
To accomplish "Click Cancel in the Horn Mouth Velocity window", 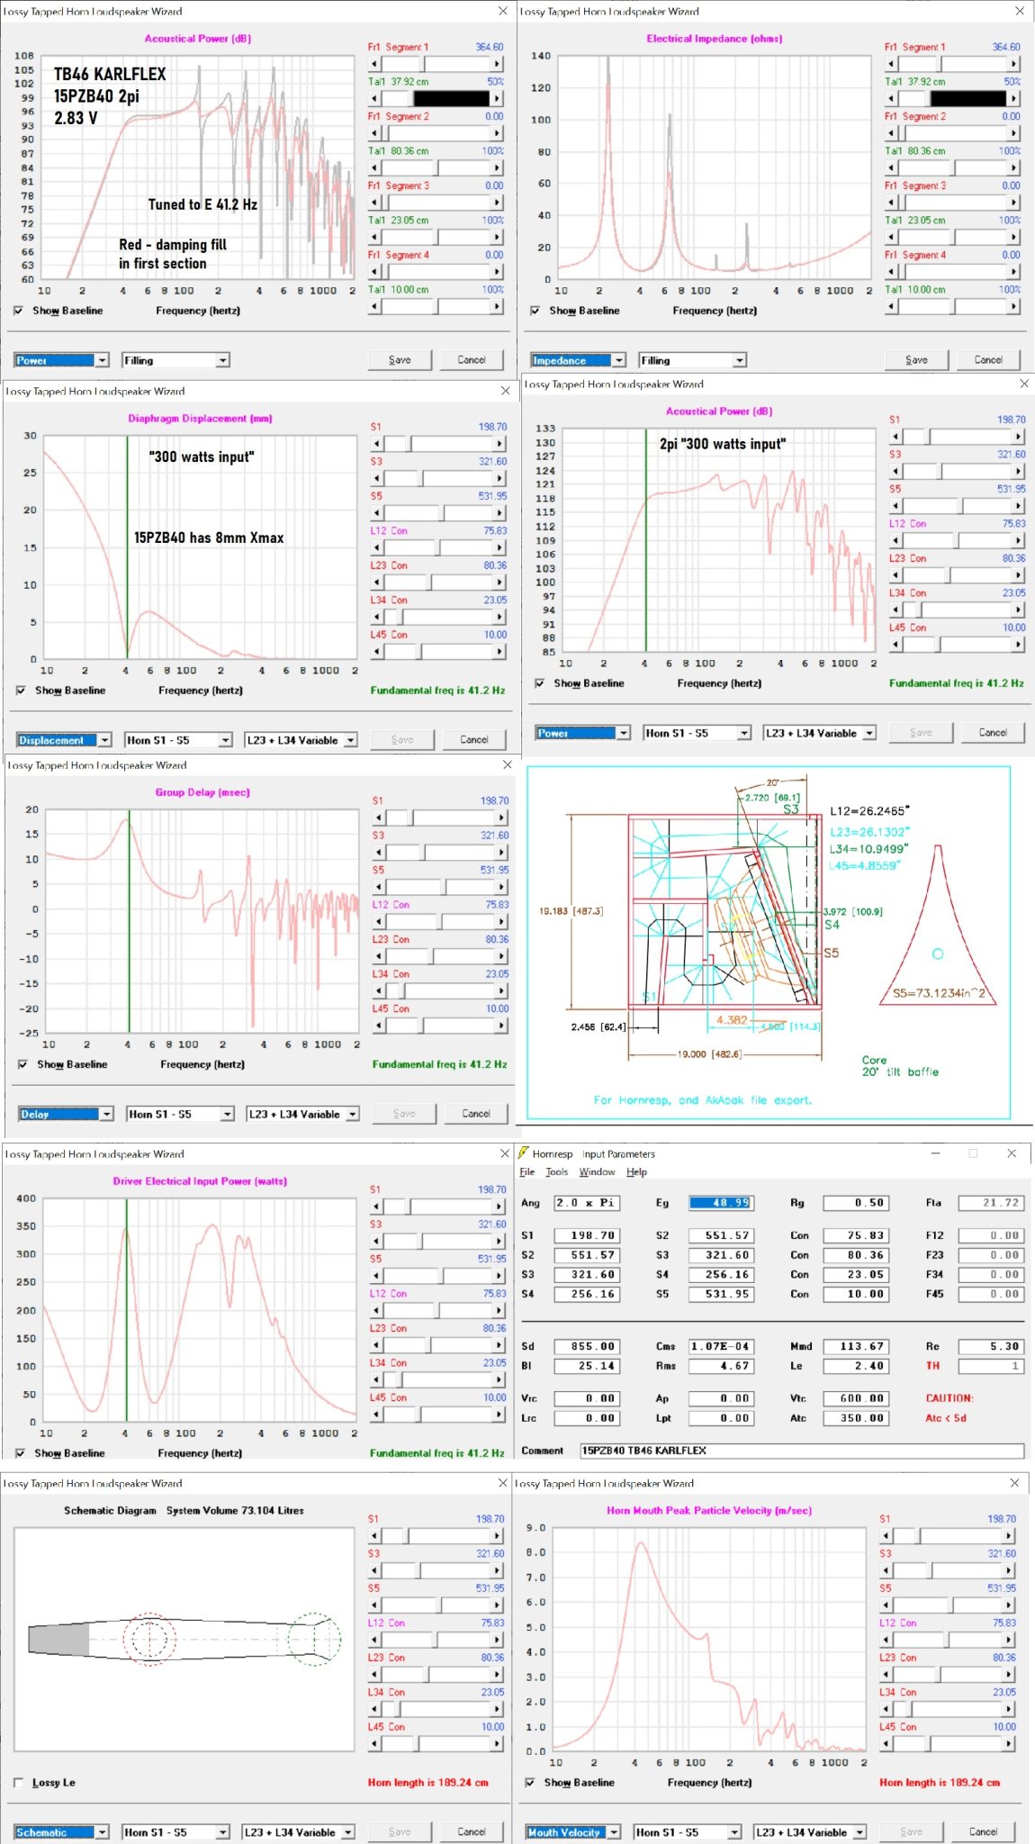I will pyautogui.click(x=983, y=1832).
